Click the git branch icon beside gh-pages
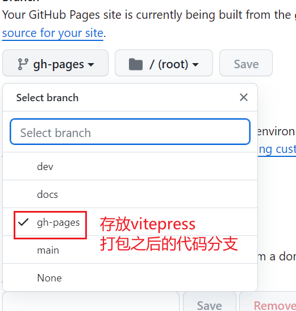 23,64
